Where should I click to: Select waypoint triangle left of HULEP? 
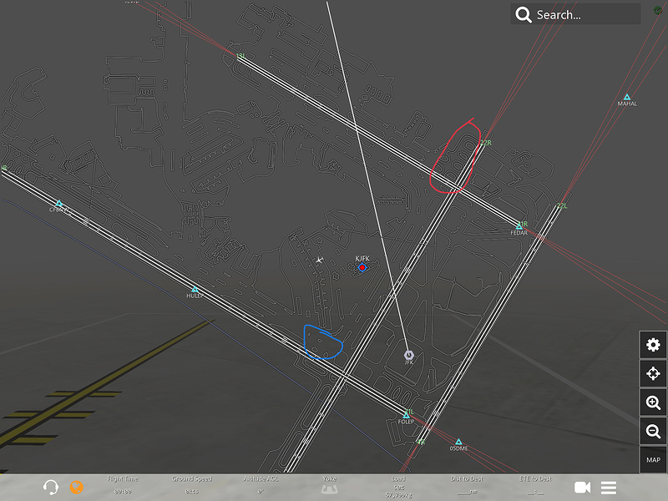tap(59, 204)
